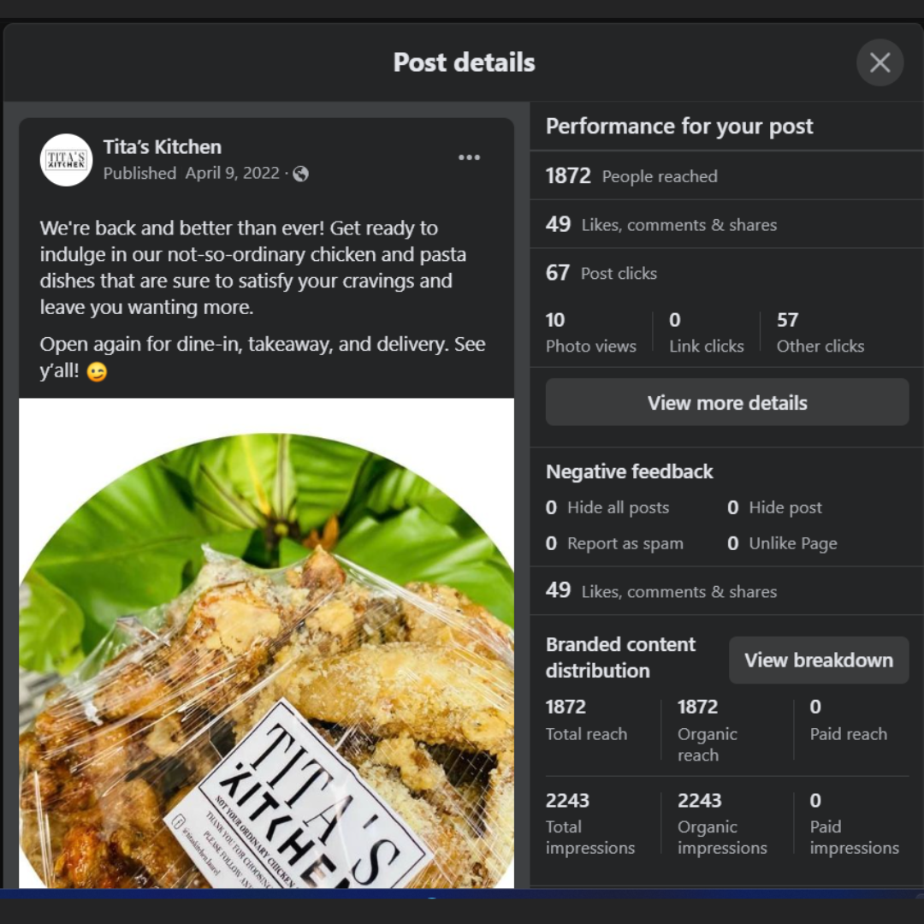Screen dimensions: 924x924
Task: Click the Tita's Kitchen profile picture
Action: 66,160
